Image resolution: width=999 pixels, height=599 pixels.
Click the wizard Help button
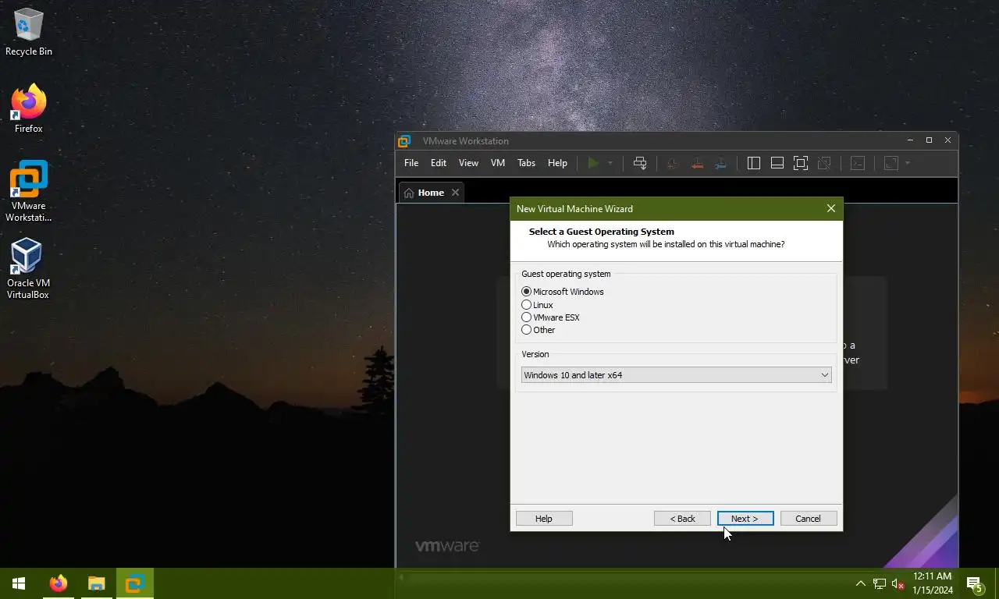click(544, 519)
